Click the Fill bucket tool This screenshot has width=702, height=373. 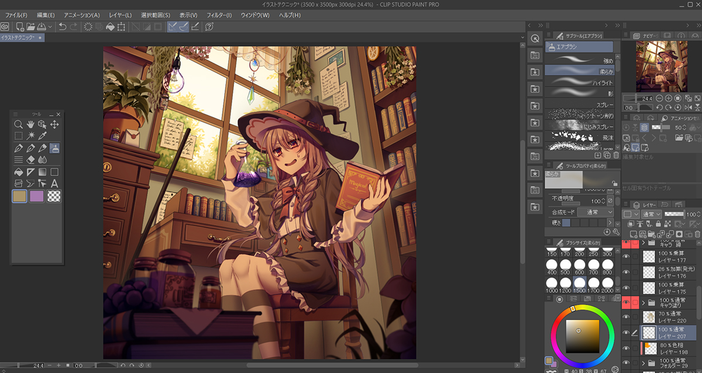19,172
